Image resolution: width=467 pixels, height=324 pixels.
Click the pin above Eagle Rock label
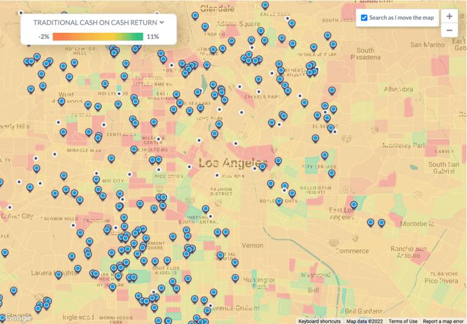265,5
